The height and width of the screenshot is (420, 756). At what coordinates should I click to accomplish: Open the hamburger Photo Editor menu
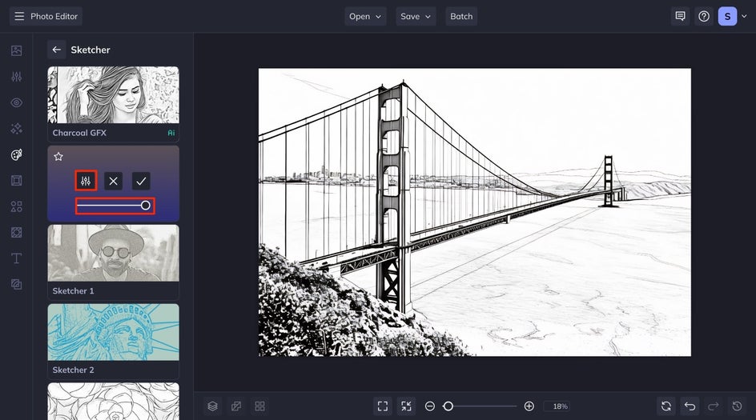click(46, 16)
